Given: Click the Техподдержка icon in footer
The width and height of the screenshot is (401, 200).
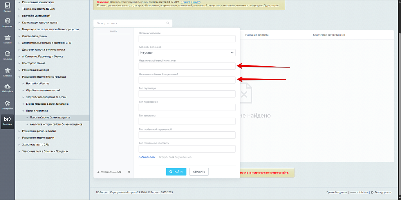Looking at the screenshot, I should (x=372, y=192).
